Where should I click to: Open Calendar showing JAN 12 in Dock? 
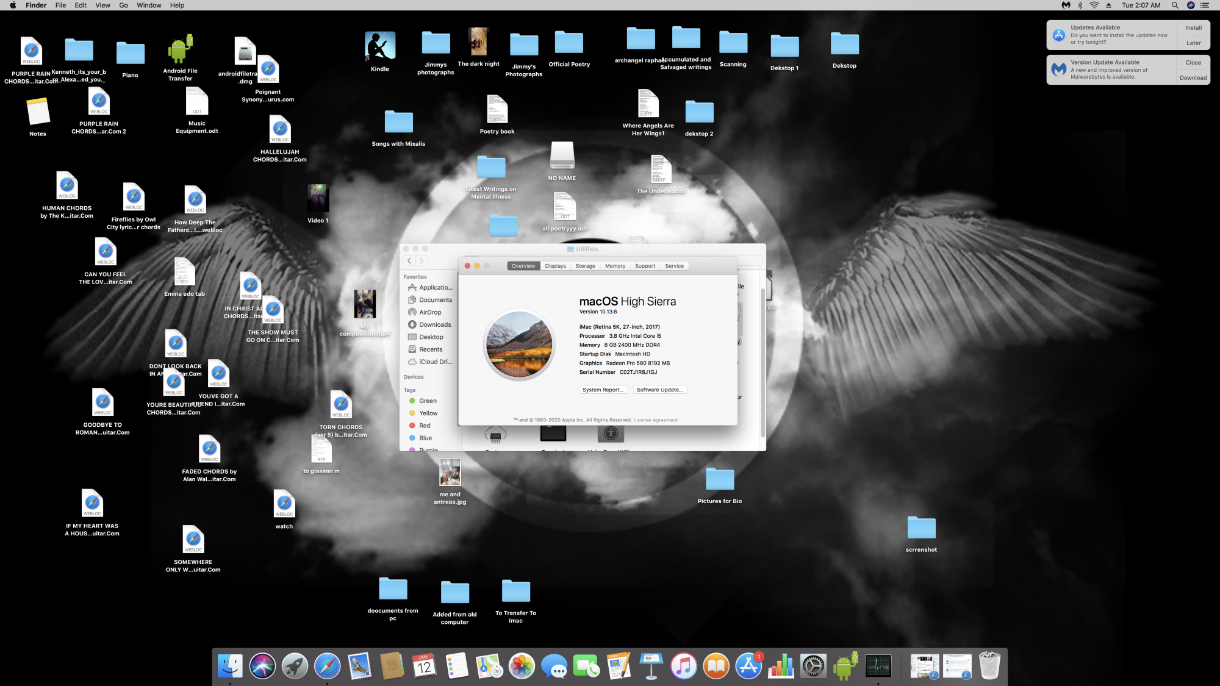point(425,666)
